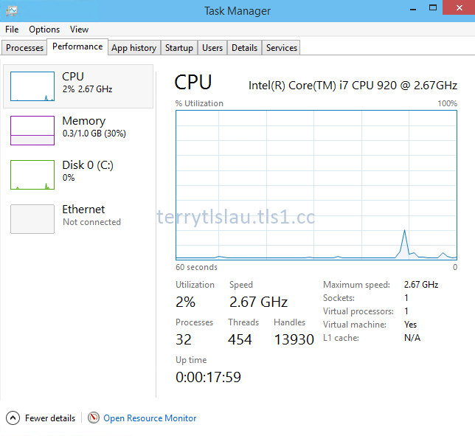The width and height of the screenshot is (475, 436).
Task: Click the '60 seconds' graph axis label
Action: click(x=196, y=267)
